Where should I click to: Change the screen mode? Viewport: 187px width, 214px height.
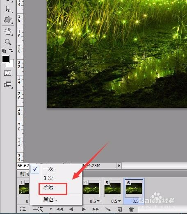click(x=8, y=84)
